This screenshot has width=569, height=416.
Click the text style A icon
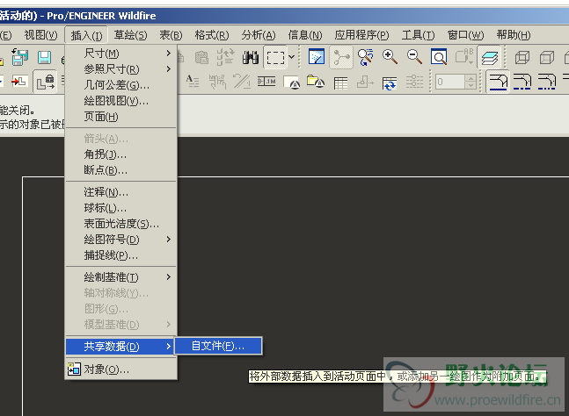coord(193,82)
